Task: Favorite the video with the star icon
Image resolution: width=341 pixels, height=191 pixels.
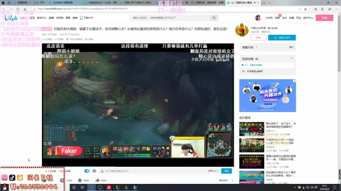Action: pyautogui.click(x=80, y=181)
